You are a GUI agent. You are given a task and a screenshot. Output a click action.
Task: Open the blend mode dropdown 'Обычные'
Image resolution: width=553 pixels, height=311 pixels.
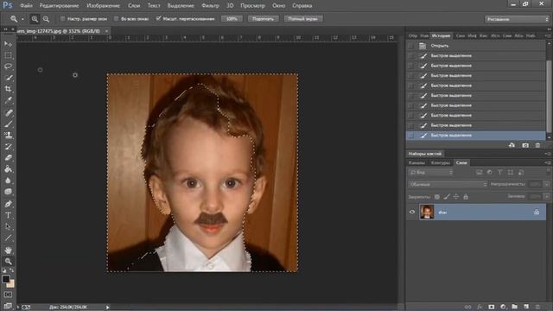448,184
